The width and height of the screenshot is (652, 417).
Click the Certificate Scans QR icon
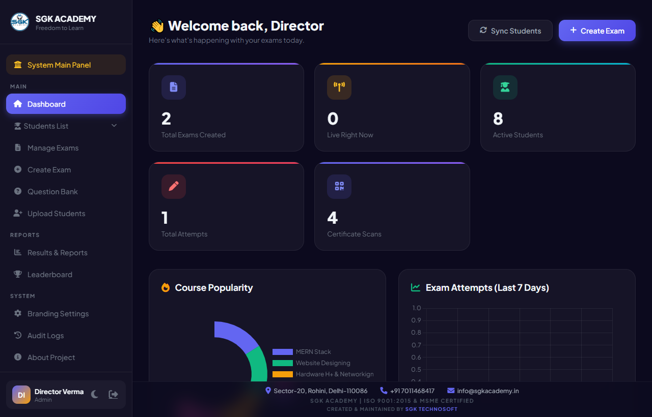click(x=339, y=187)
